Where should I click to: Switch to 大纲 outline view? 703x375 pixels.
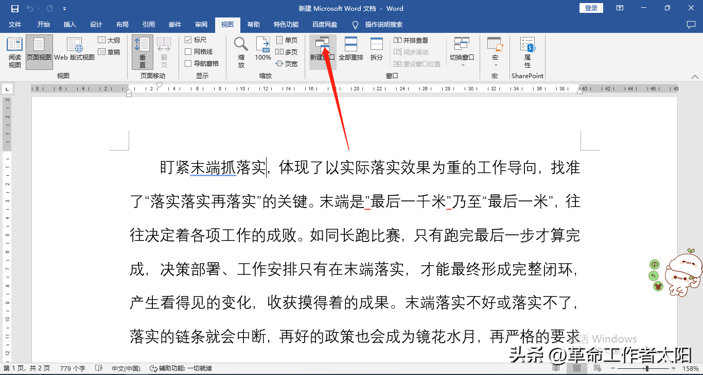pyautogui.click(x=109, y=40)
